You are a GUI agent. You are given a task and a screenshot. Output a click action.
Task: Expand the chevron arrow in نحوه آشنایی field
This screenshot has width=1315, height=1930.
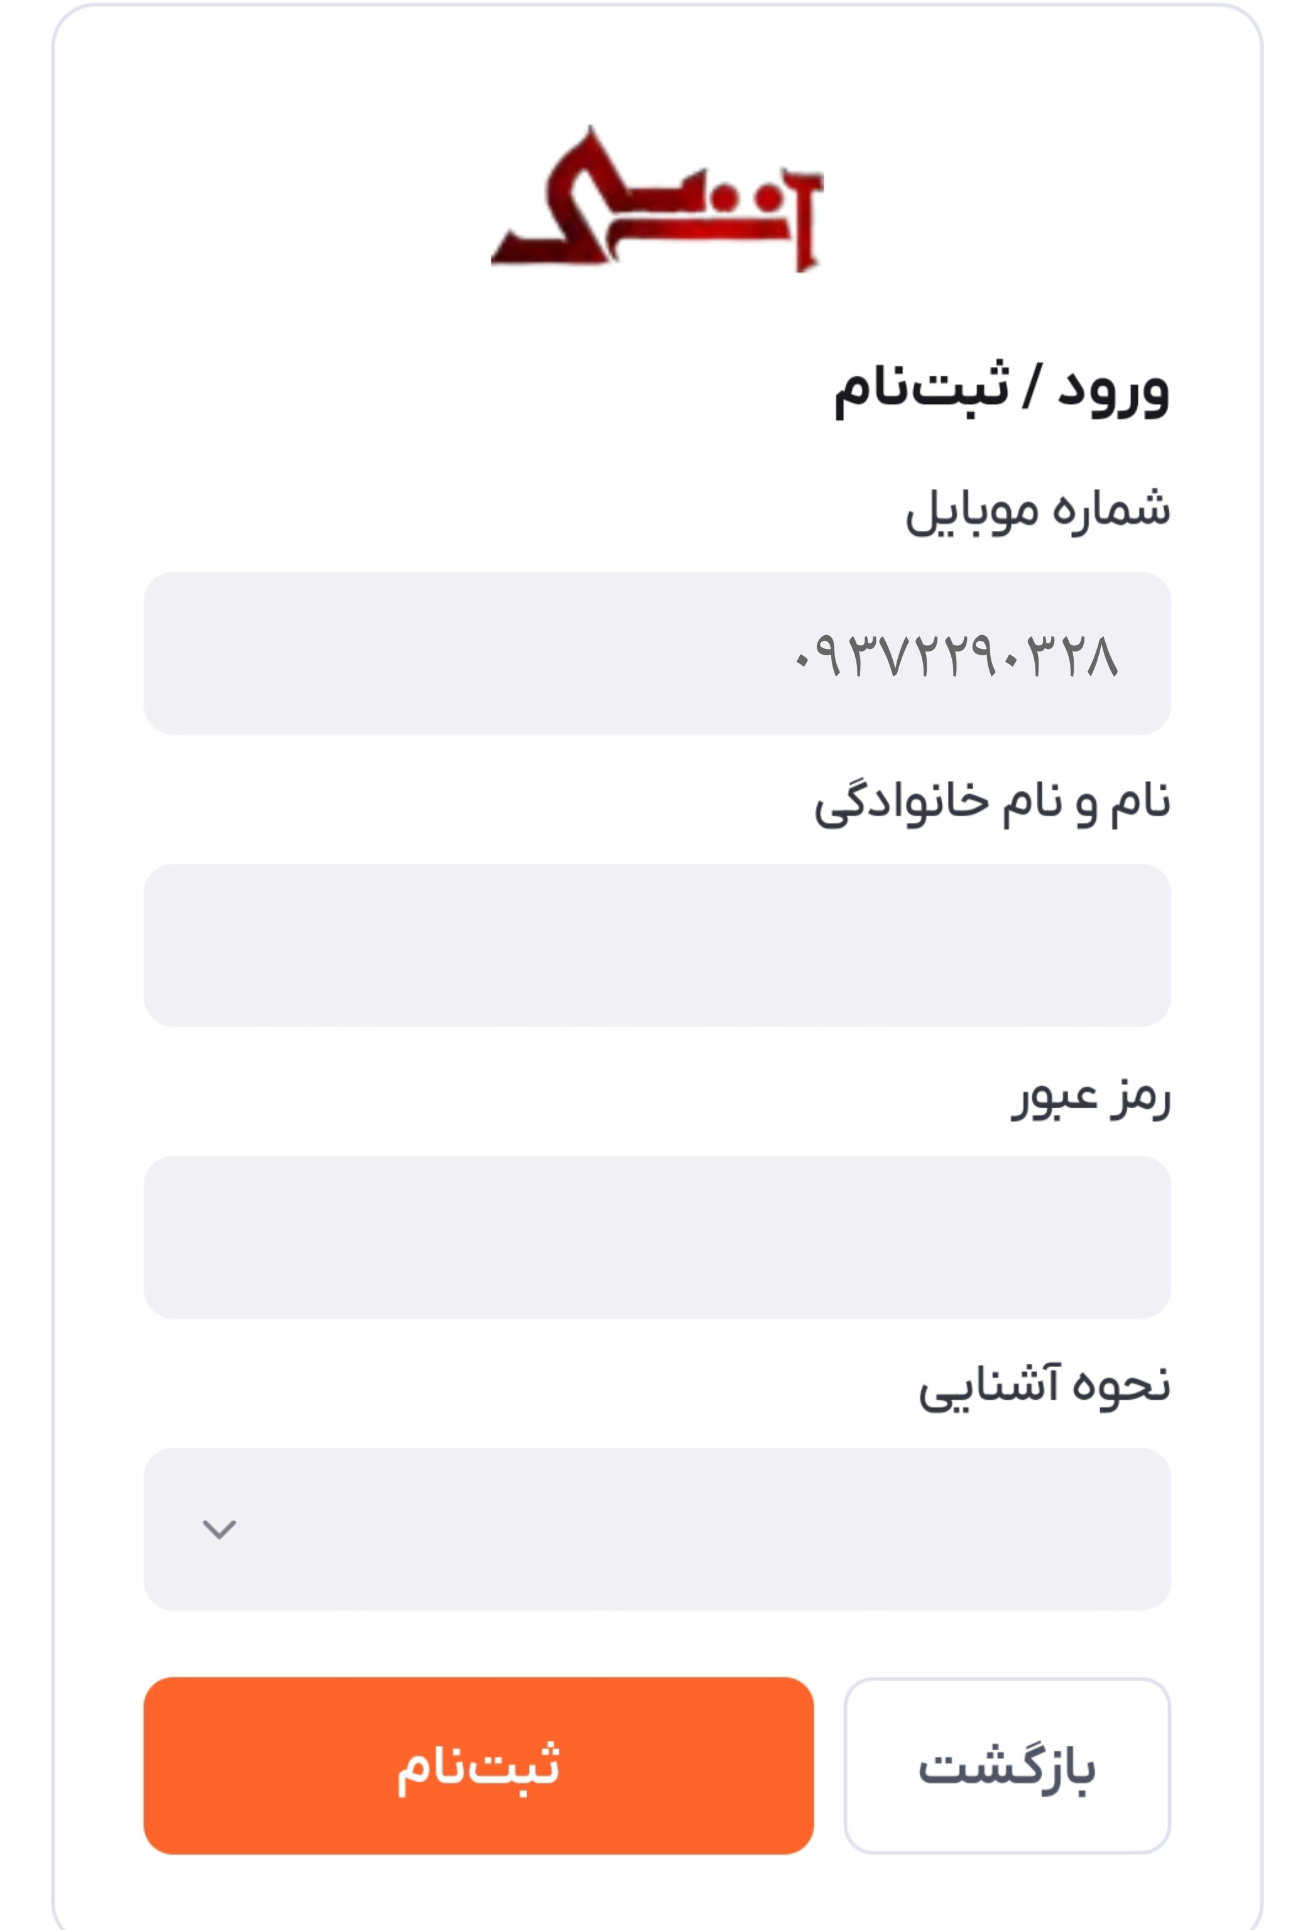(x=219, y=1529)
